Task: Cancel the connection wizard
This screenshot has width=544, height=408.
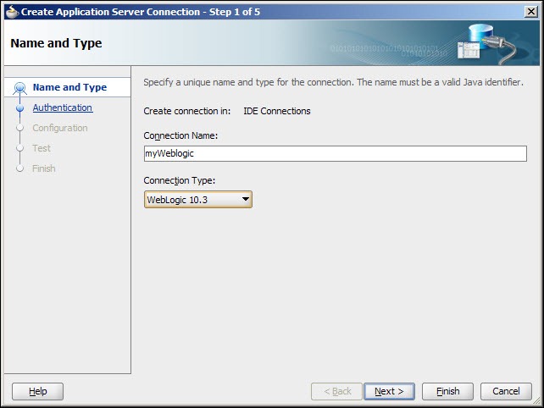Action: pos(506,391)
